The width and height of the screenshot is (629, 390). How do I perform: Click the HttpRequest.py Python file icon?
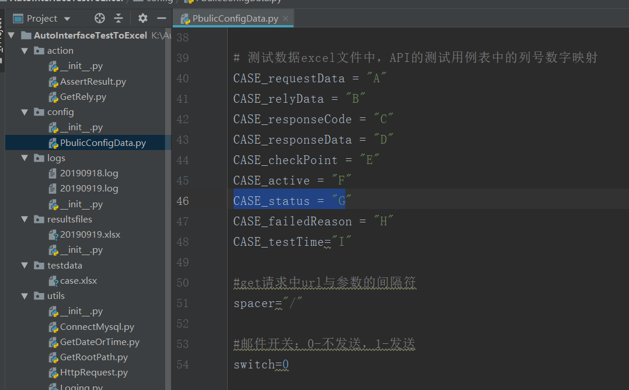[53, 372]
